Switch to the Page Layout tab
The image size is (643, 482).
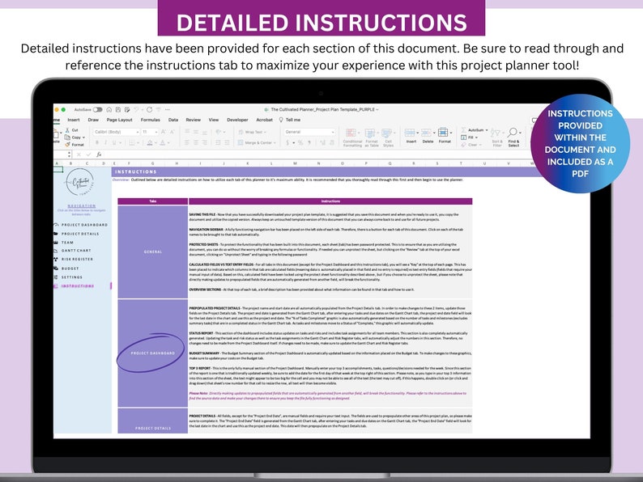coord(119,120)
